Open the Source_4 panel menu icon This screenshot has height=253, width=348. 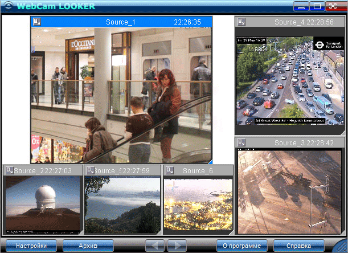pyautogui.click(x=241, y=22)
